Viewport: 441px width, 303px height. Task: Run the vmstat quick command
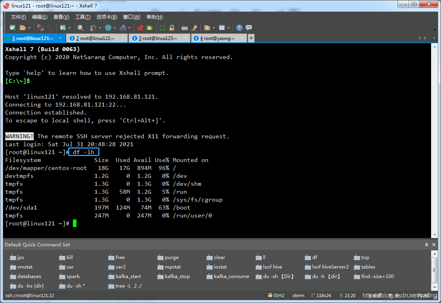click(21, 267)
